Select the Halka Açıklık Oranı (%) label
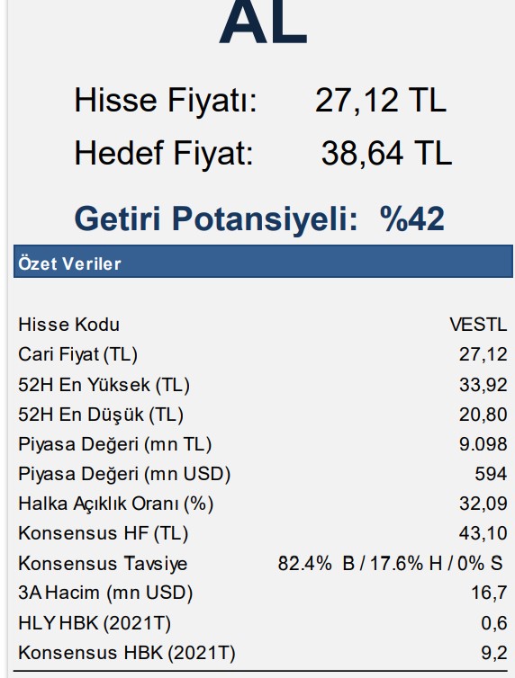 point(115,504)
